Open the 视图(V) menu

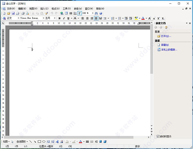pyautogui.click(x=33, y=9)
